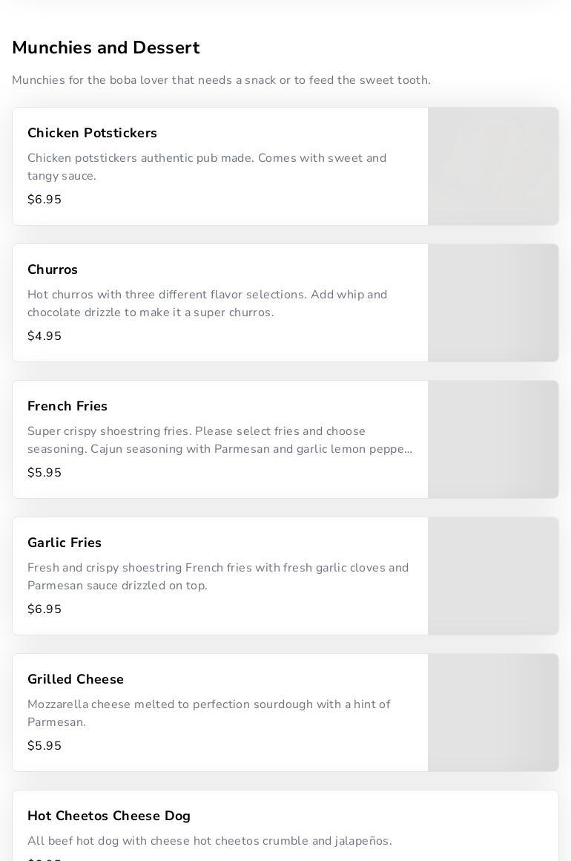Click the $4.95 Churros price
Image resolution: width=571 pixels, height=861 pixels.
point(44,336)
